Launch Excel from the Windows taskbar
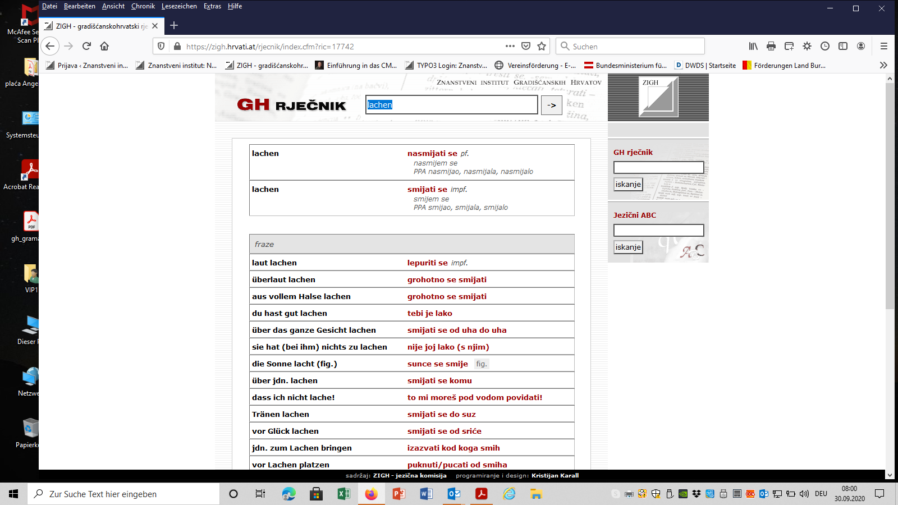 343,494
